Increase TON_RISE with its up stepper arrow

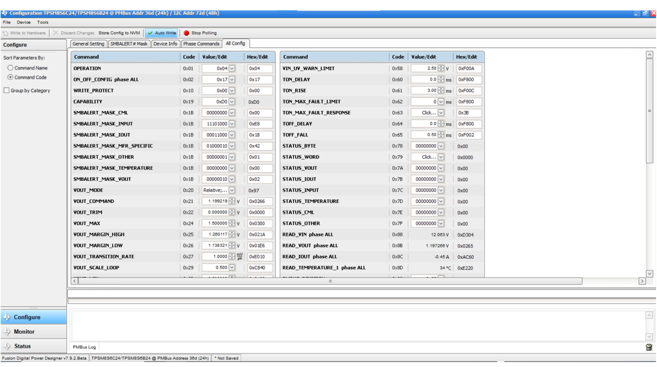pos(441,89)
